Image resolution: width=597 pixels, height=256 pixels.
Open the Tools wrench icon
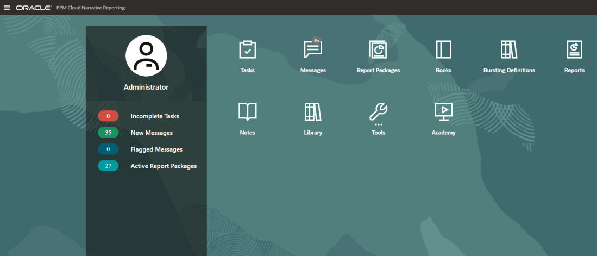(x=378, y=111)
